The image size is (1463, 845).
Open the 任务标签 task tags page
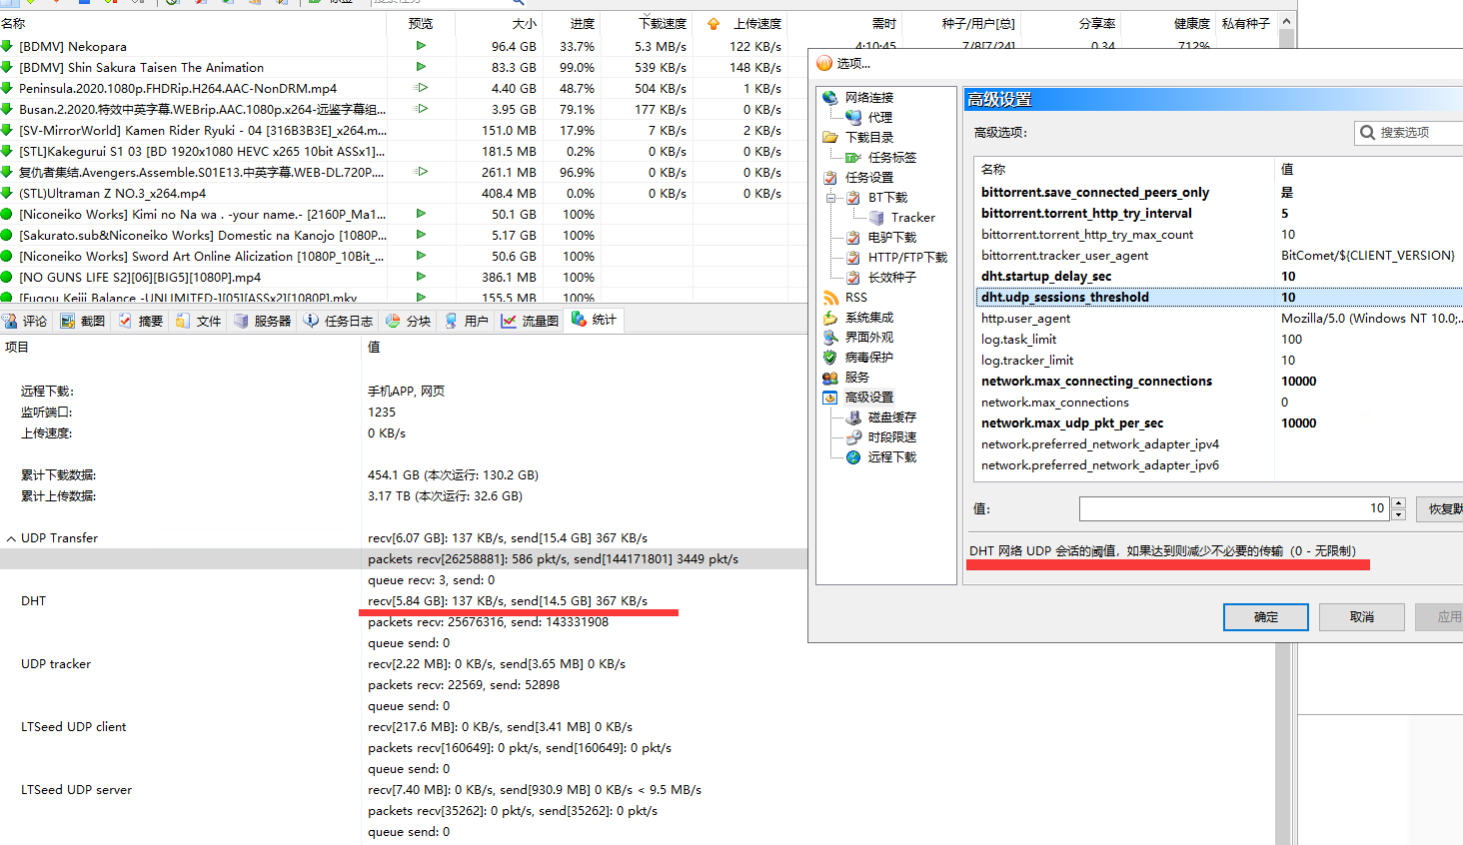pyautogui.click(x=891, y=157)
